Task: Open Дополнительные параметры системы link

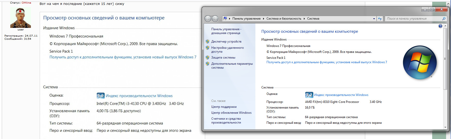Action: coord(232,66)
